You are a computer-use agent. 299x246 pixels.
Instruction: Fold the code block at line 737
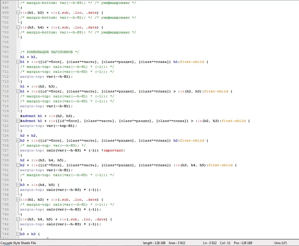(18, 200)
